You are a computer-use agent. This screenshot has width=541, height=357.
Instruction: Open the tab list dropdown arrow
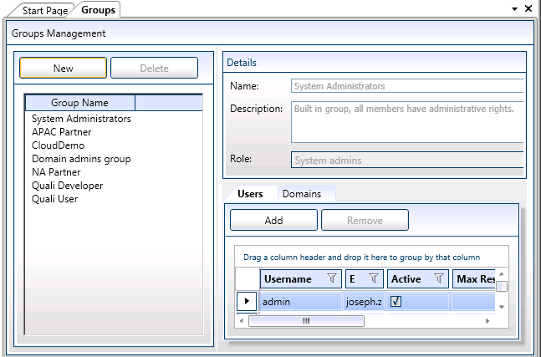click(x=514, y=9)
